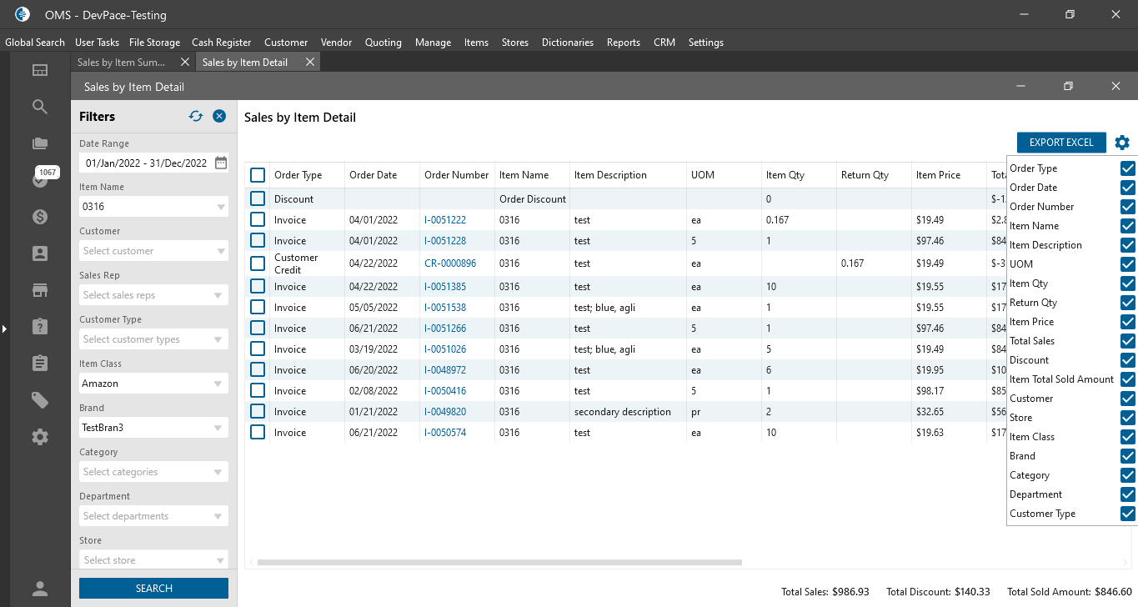Uncheck the Return Qty column checkbox
Viewport: 1138px width, 607px height.
tap(1128, 303)
